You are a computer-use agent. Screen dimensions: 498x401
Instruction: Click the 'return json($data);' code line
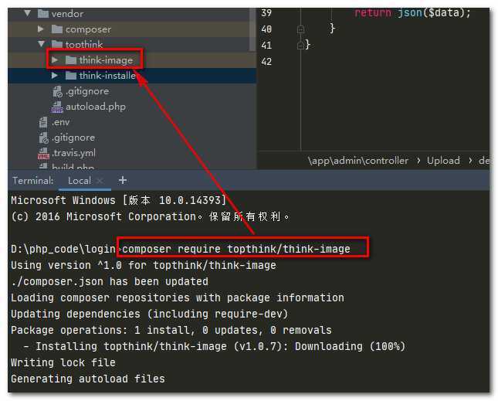pyautogui.click(x=412, y=13)
